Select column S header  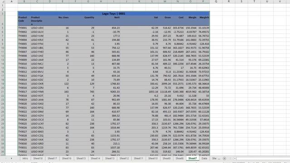tap(242, 1)
